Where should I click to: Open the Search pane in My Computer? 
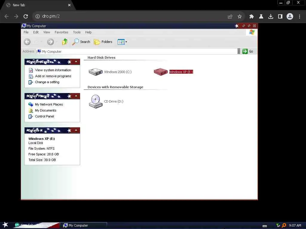pyautogui.click(x=81, y=42)
